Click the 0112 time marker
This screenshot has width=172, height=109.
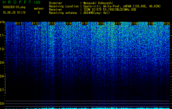[35, 23]
